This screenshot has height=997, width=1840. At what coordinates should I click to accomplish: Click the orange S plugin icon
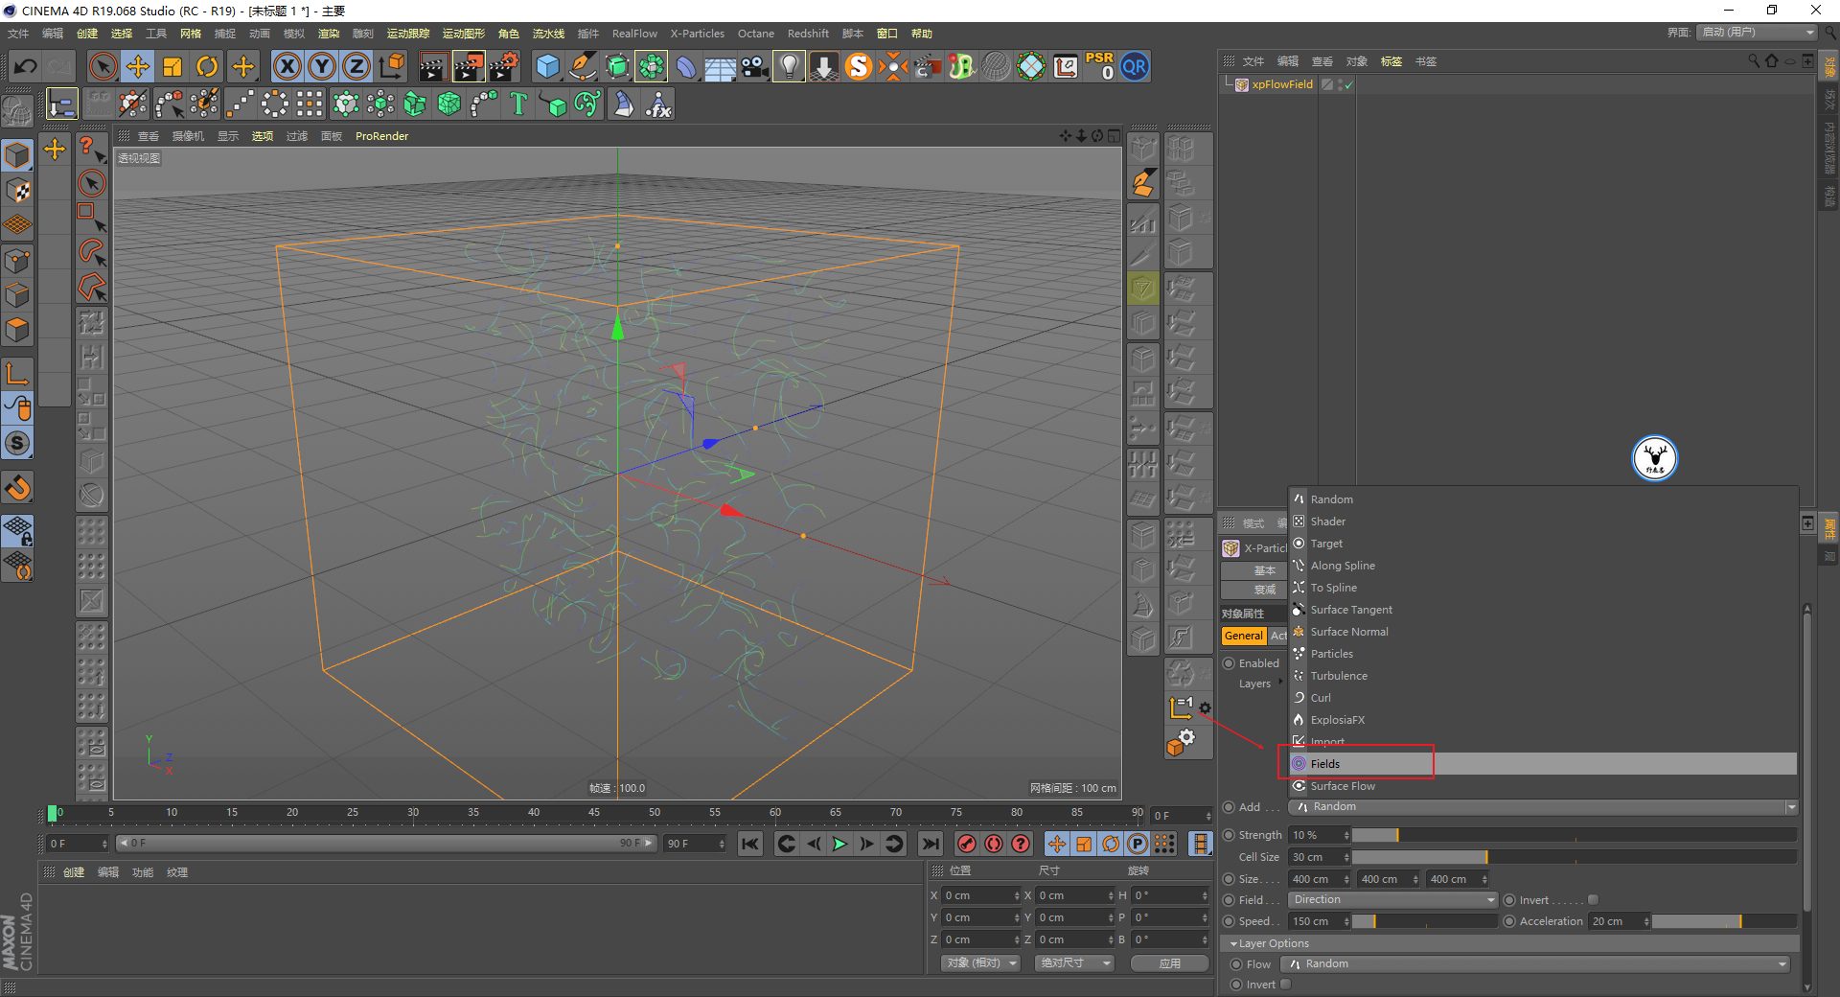point(859,66)
